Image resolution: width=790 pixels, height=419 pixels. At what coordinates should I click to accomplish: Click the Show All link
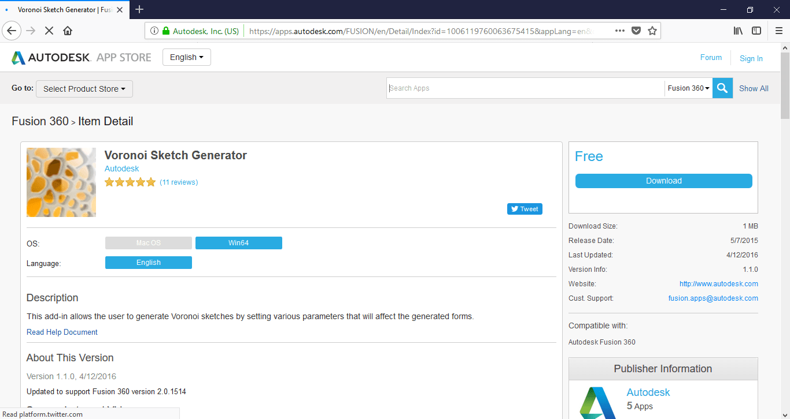(x=754, y=88)
